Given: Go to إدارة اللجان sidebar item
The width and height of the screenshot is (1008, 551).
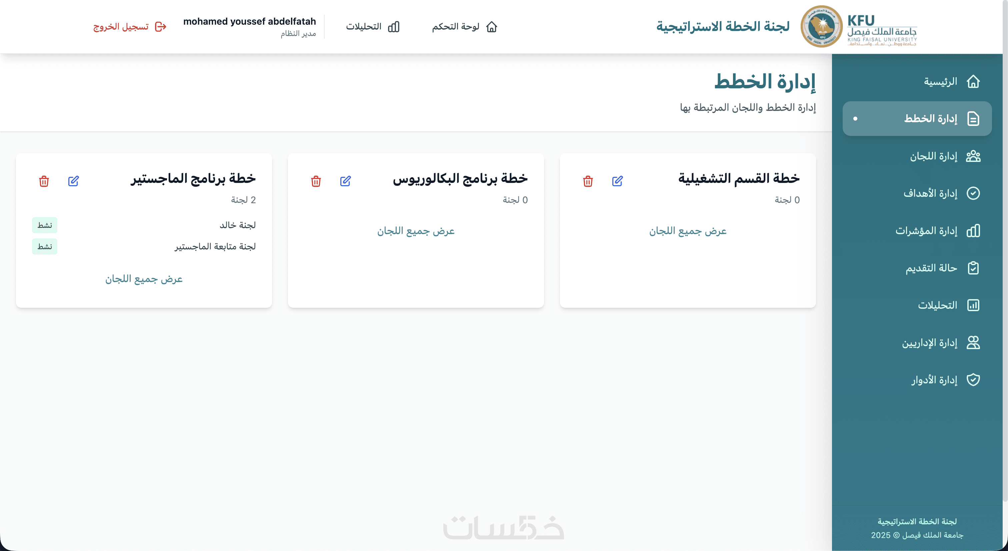Looking at the screenshot, I should click(933, 157).
